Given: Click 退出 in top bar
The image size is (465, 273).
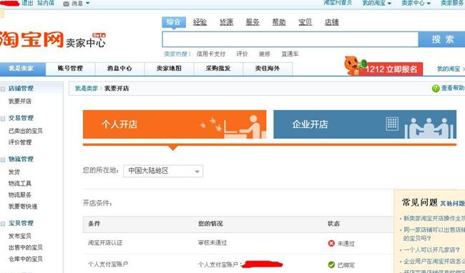Looking at the screenshot, I should point(27,3).
